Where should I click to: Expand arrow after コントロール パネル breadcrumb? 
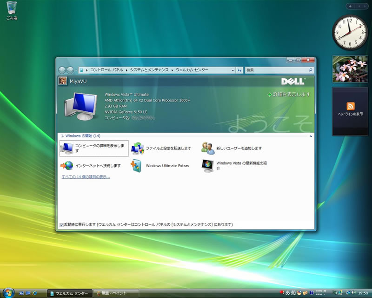[x=126, y=70]
